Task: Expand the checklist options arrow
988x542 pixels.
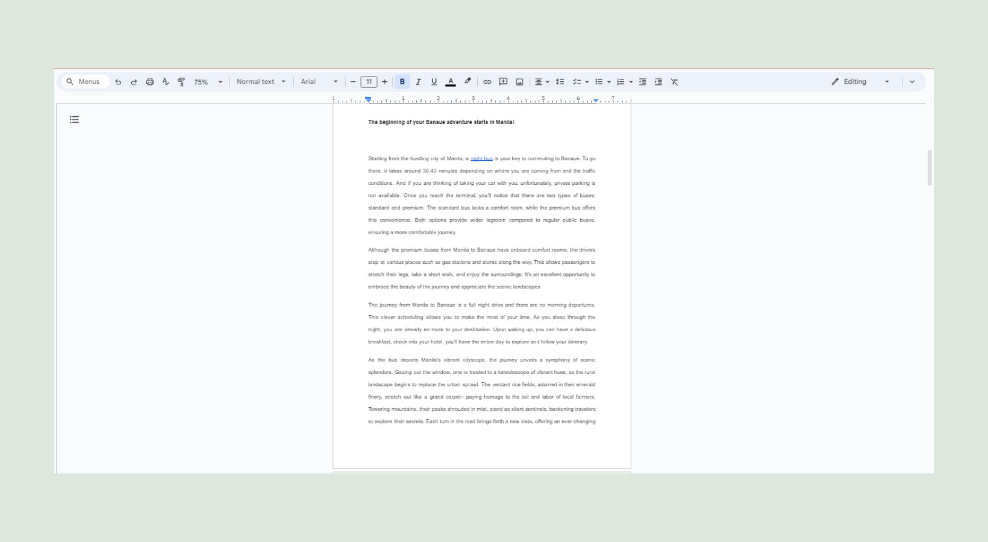Action: click(x=587, y=82)
